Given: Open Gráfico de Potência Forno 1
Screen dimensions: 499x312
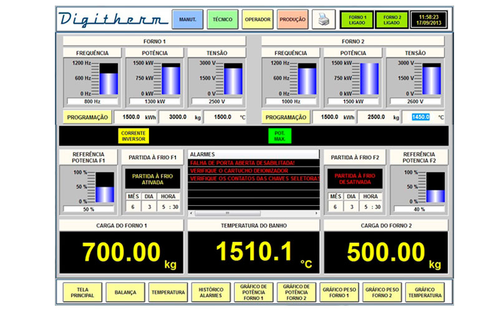Looking at the screenshot, I should pyautogui.click(x=253, y=292).
